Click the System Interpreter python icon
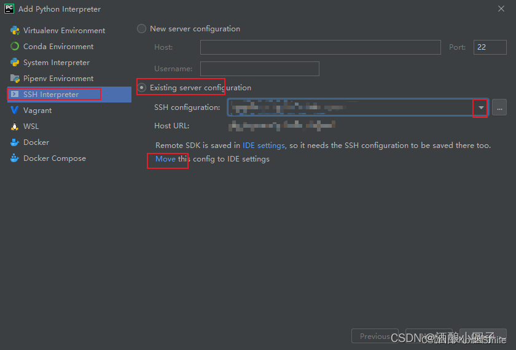516x350 pixels. pyautogui.click(x=15, y=63)
